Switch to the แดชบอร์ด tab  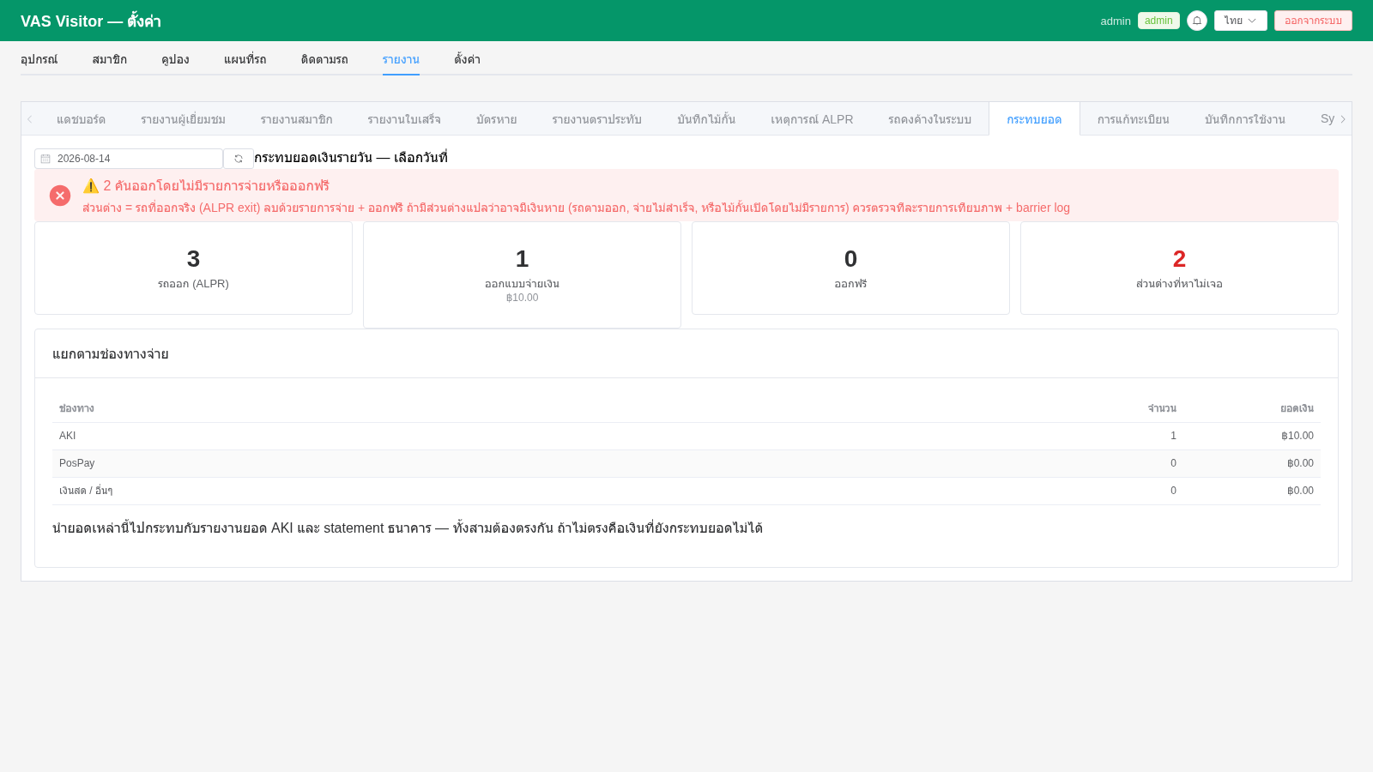(81, 119)
